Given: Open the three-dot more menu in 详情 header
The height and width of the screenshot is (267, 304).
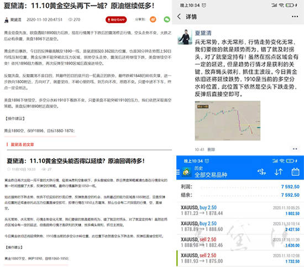Looking at the screenshot, I should click(x=295, y=17).
